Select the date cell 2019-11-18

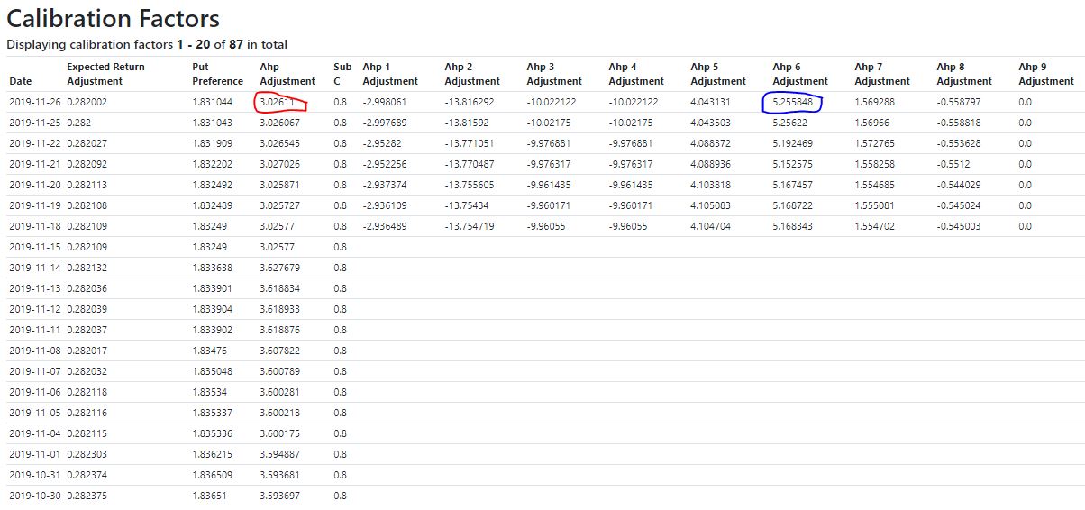click(x=34, y=226)
